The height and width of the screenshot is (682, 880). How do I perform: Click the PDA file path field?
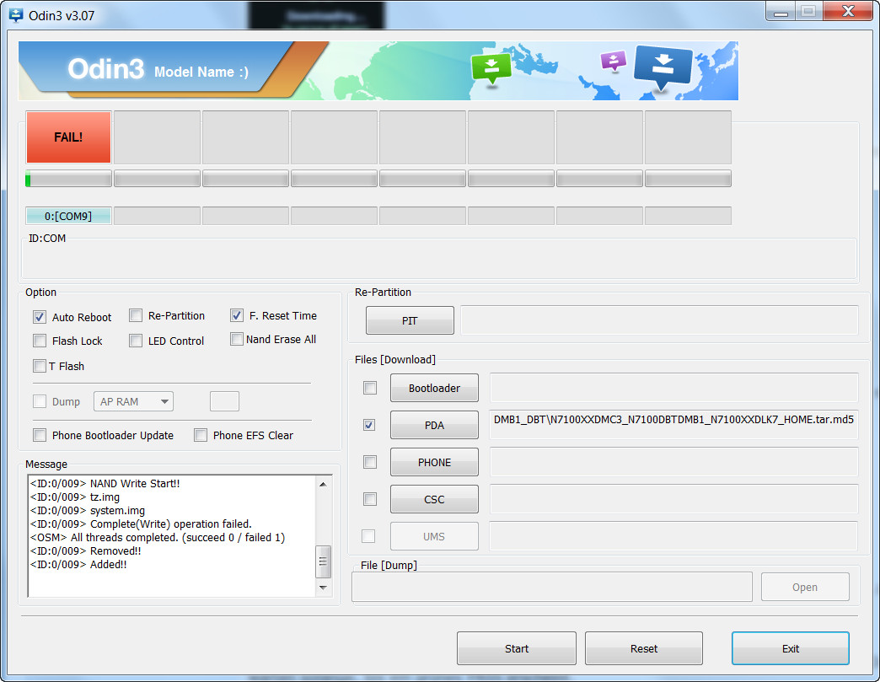tap(674, 425)
